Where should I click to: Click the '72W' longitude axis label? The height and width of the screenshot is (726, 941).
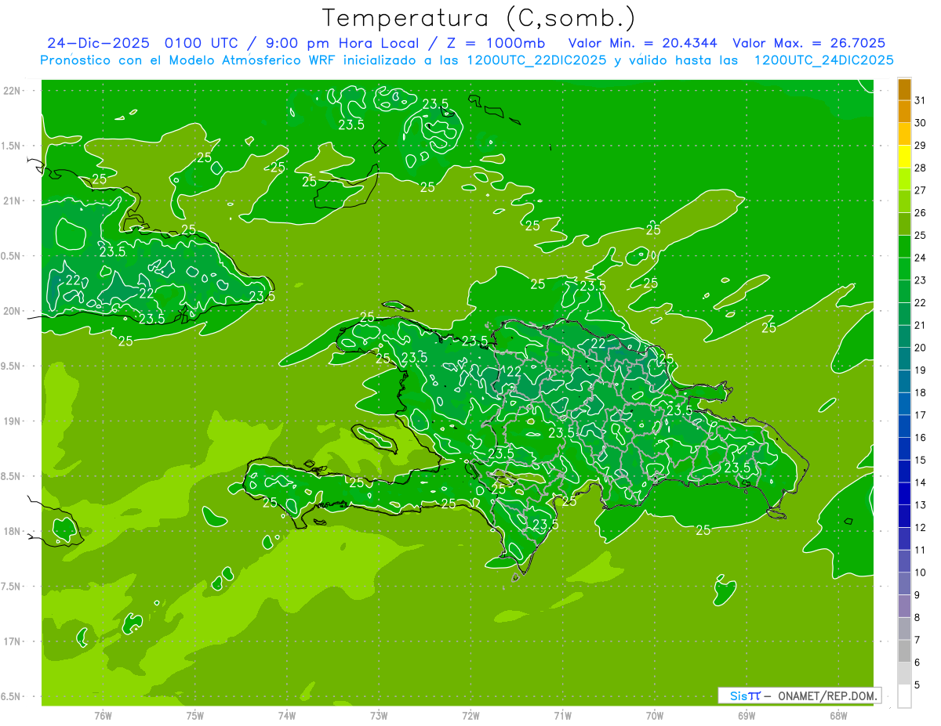tap(470, 715)
